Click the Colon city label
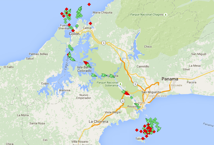This screenshot has height=145, width=214. click(74, 34)
